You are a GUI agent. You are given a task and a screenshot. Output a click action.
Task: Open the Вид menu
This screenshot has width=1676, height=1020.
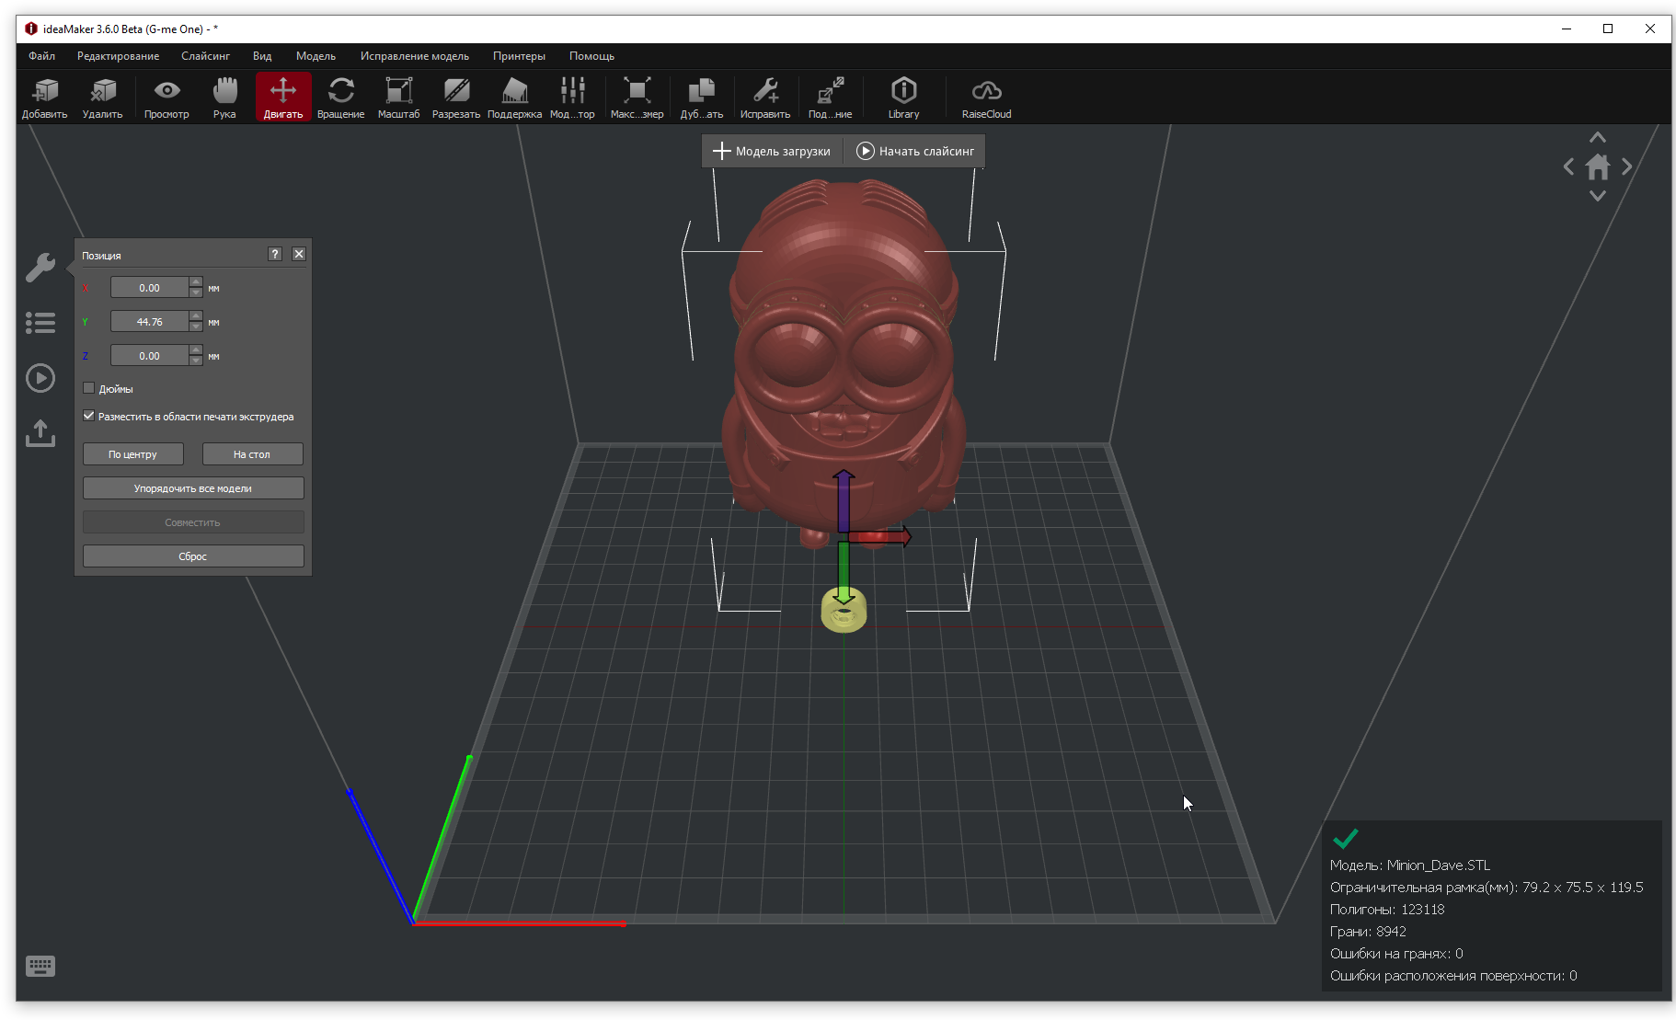(x=262, y=56)
